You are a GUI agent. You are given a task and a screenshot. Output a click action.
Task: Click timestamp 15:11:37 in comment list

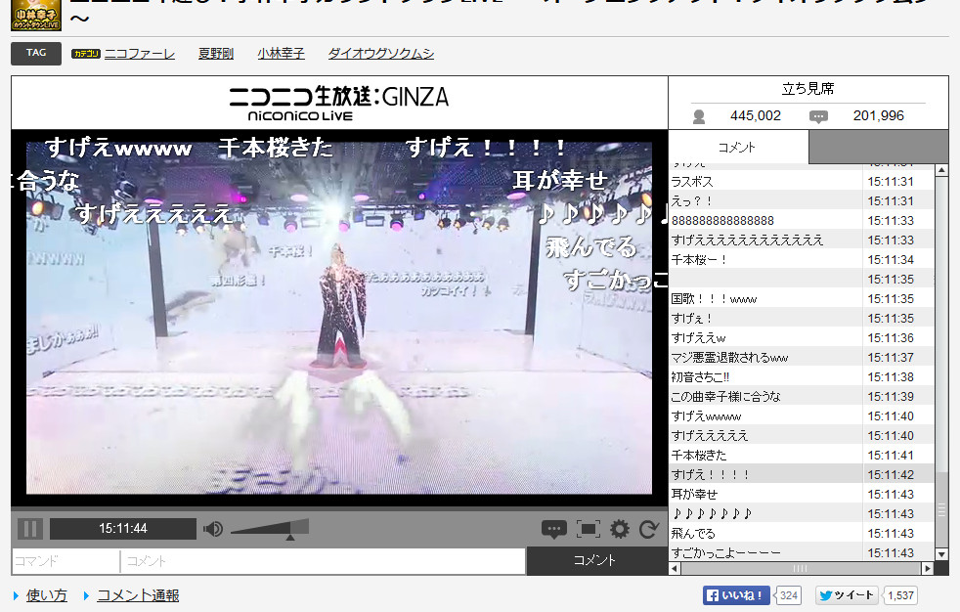(x=891, y=358)
